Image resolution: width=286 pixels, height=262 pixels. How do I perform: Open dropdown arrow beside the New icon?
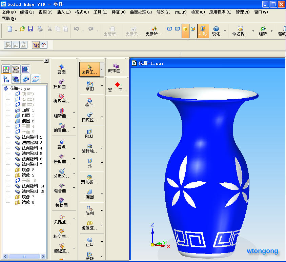pos(16,31)
